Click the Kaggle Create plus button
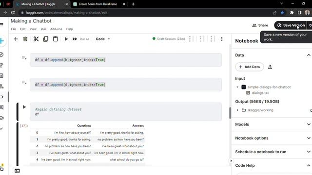Viewport: 312px width, 175px height. [x=1, y=41]
